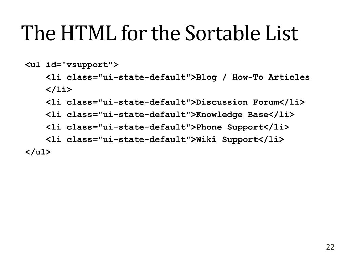Click the 'Discussion Forum' list item line
The image size is (347, 260).
[x=175, y=102]
